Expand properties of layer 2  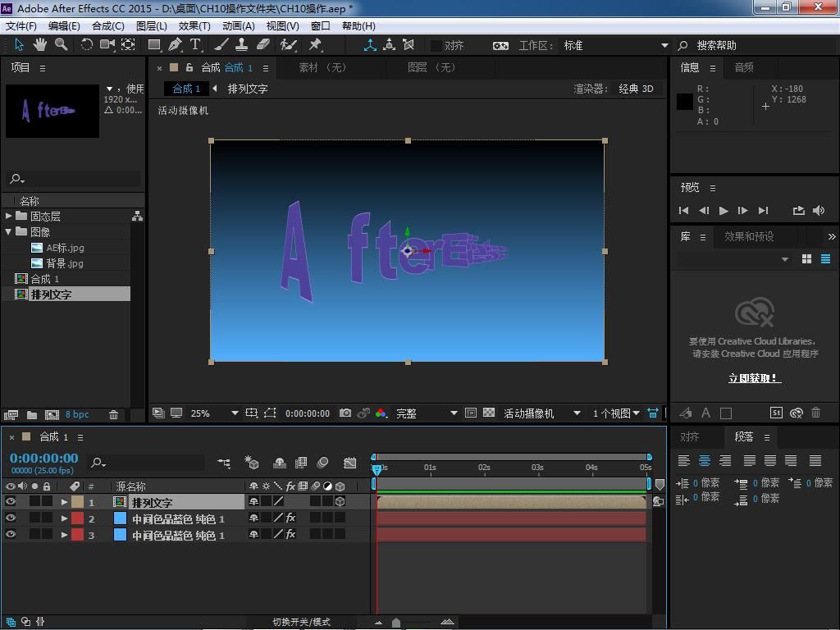click(x=64, y=518)
